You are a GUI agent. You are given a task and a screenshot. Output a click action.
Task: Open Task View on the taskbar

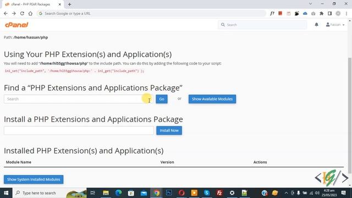tap(93, 193)
